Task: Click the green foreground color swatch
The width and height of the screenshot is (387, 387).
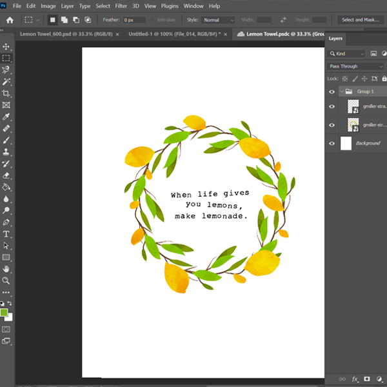Action: (x=4, y=312)
